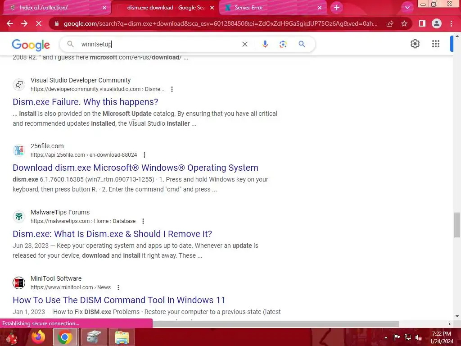This screenshot has width=461, height=346.
Task: Open a new browser tab
Action: 337,8
